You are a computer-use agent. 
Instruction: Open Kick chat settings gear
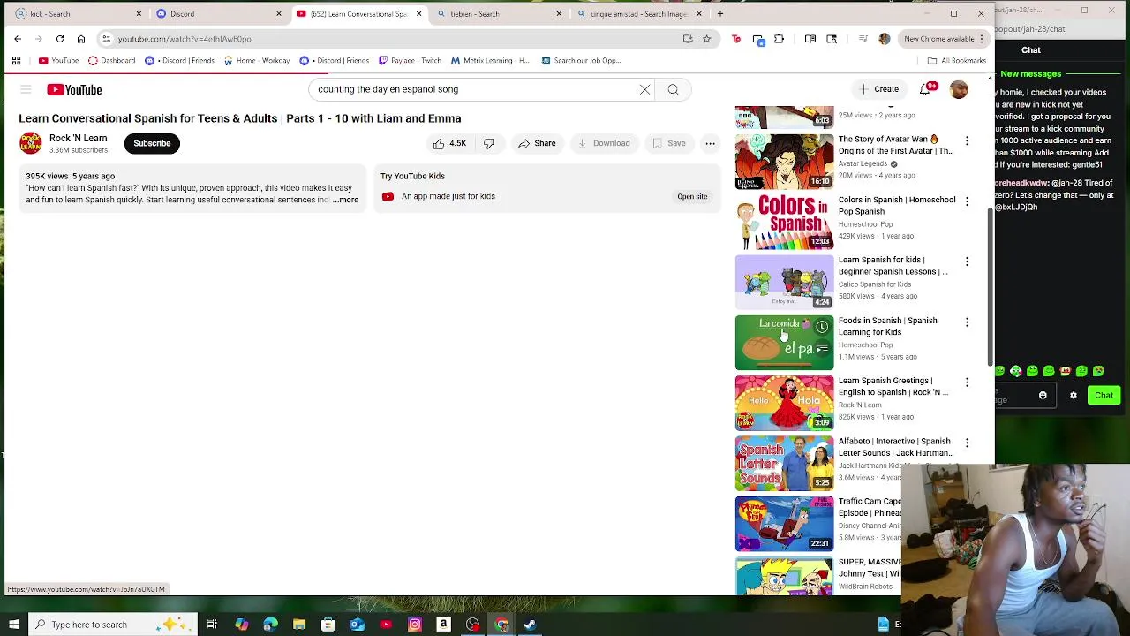click(1073, 396)
